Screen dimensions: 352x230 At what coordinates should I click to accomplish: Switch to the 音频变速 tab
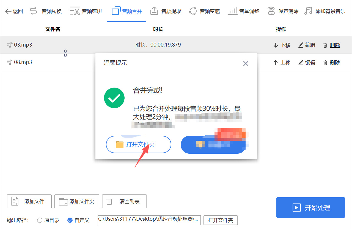click(x=204, y=11)
